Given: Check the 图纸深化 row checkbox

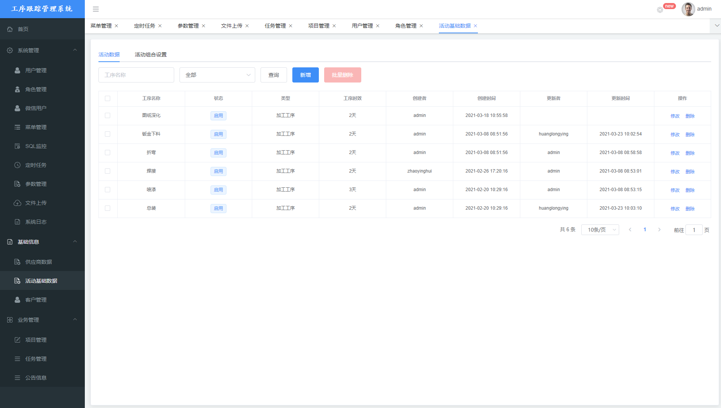Looking at the screenshot, I should pyautogui.click(x=108, y=115).
